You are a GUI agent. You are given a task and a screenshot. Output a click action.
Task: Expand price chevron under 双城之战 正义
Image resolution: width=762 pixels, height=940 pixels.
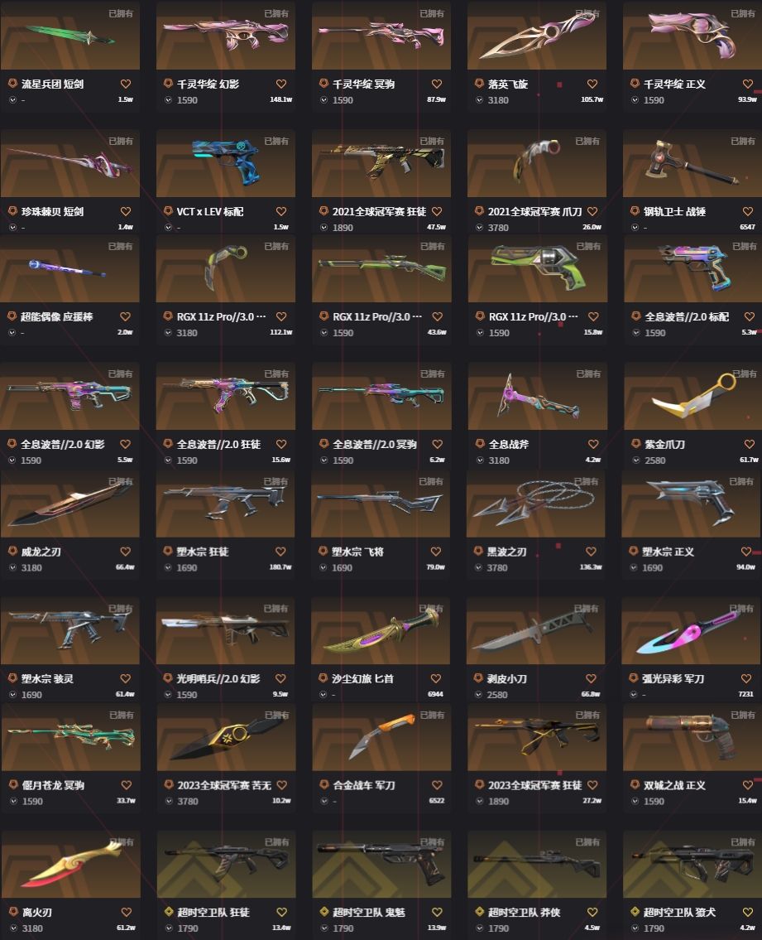(x=635, y=802)
